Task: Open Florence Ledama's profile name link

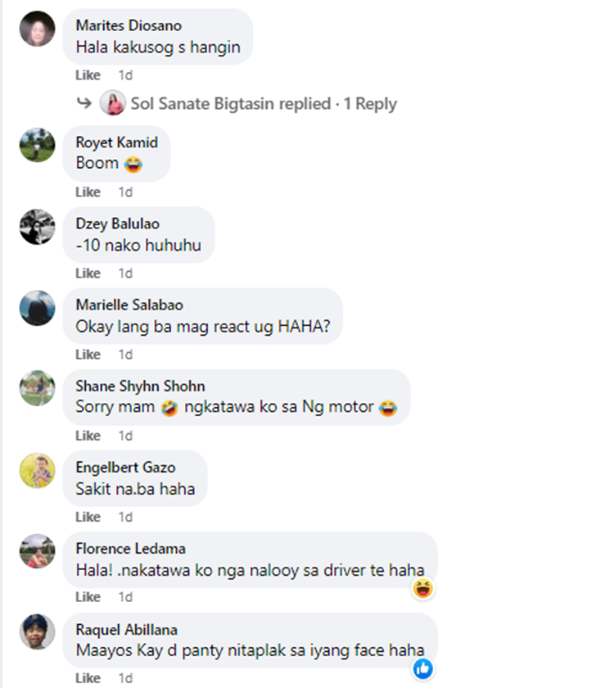Action: pyautogui.click(x=130, y=549)
